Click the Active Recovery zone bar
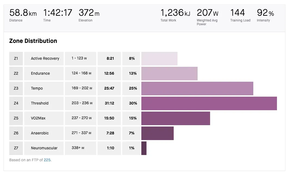The image size is (290, 177). (159, 58)
